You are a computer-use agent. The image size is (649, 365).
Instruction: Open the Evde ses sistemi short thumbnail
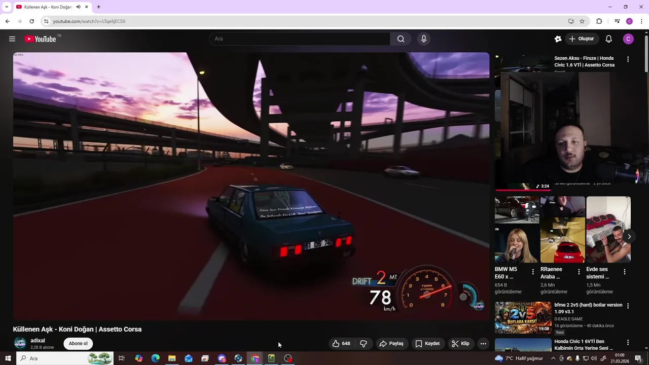(608, 230)
